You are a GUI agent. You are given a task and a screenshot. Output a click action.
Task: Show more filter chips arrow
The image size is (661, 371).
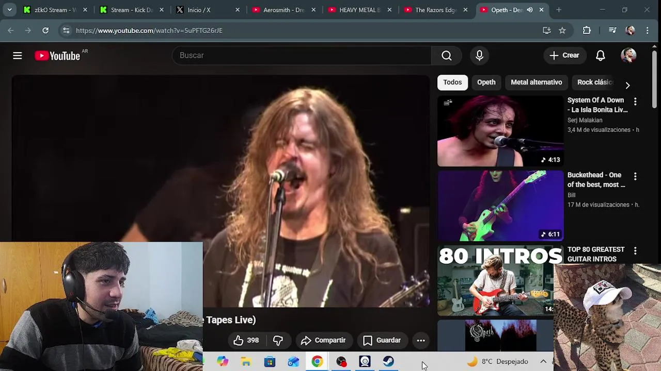click(x=627, y=86)
